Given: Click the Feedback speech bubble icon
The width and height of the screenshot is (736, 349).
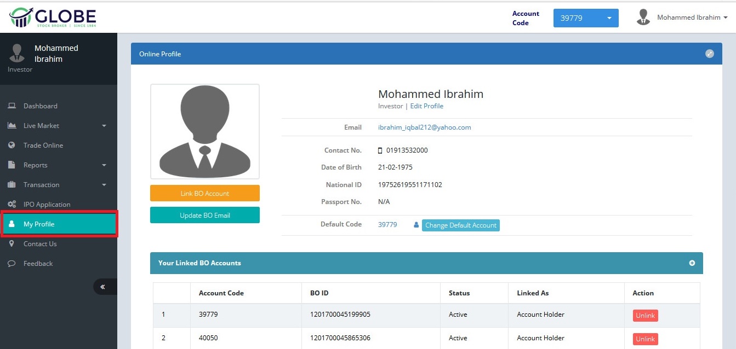Looking at the screenshot, I should 12,264.
